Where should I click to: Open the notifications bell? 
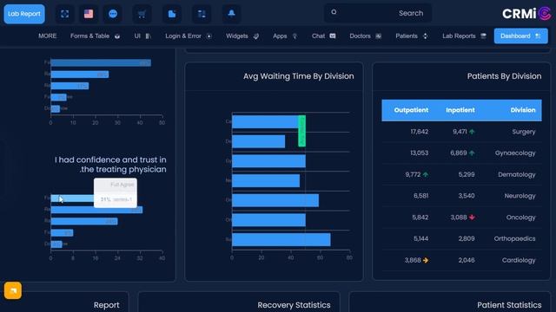click(232, 14)
